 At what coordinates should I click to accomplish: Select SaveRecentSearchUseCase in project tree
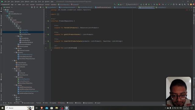26,93
